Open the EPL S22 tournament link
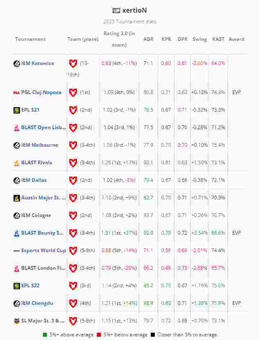The height and width of the screenshot is (340, 259). [x=30, y=286]
